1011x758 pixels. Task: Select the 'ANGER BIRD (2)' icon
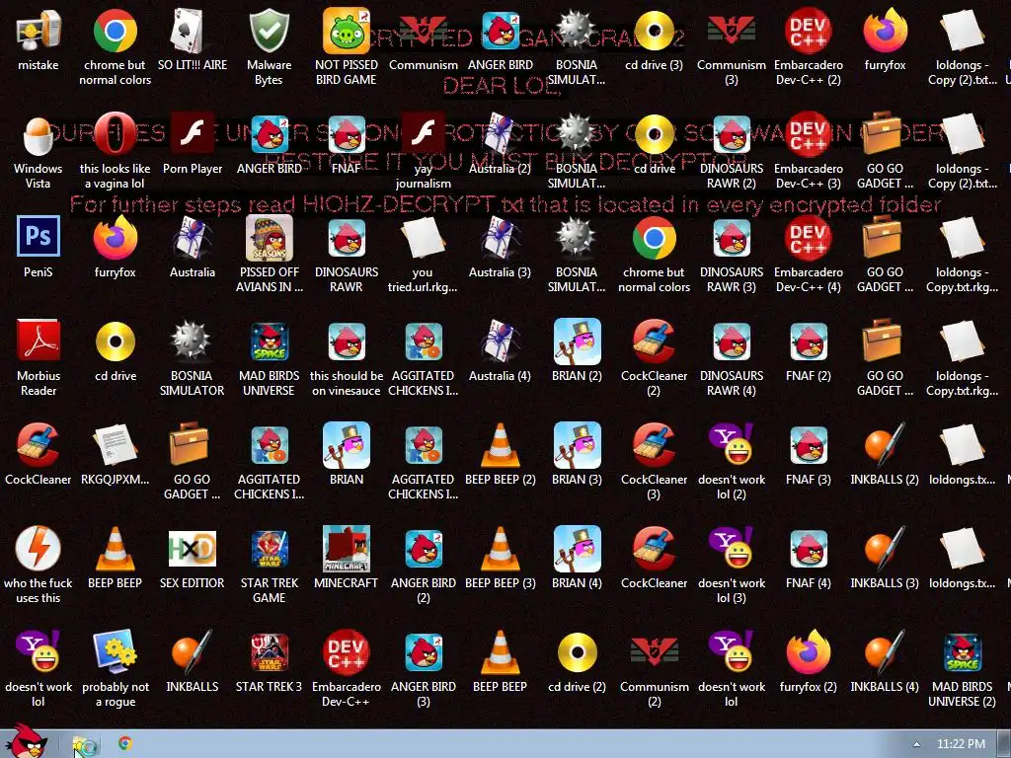click(423, 548)
